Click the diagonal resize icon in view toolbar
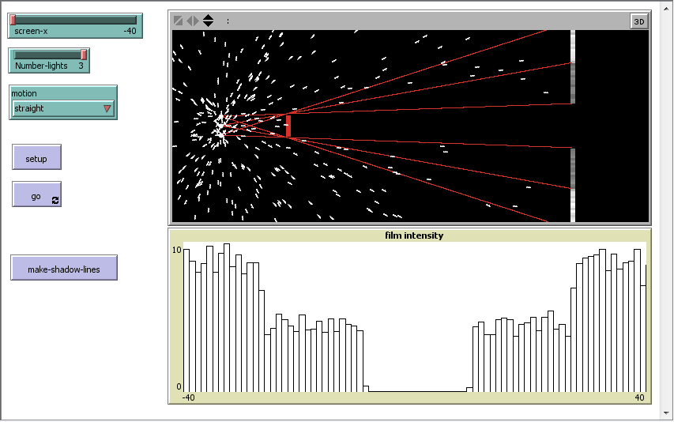674x422 pixels. (178, 21)
